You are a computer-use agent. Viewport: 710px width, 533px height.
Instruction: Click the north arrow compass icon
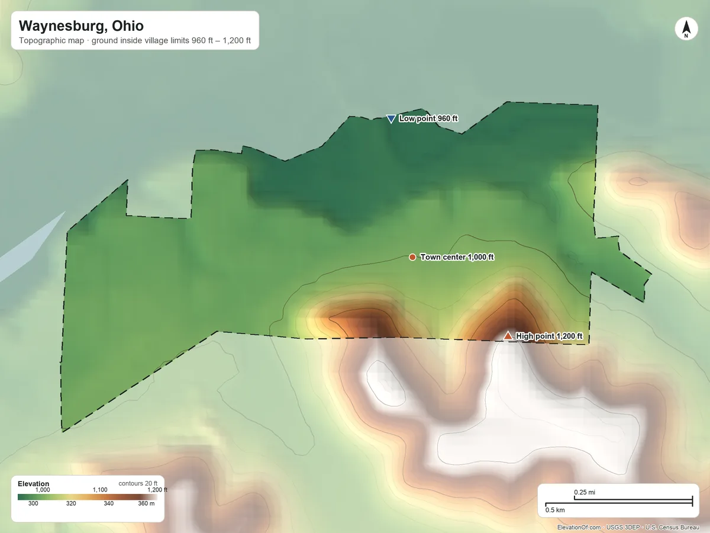(686, 29)
